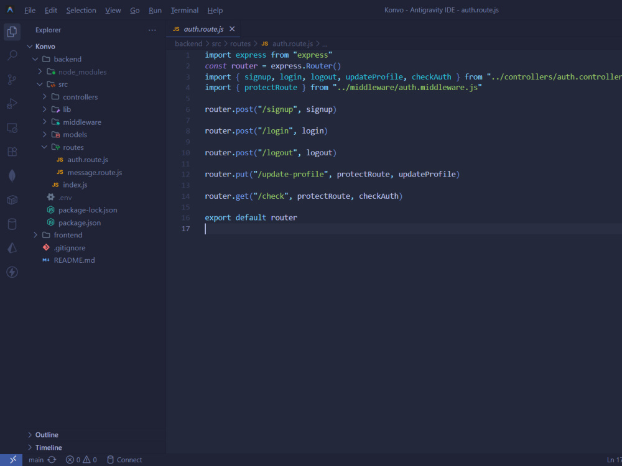
Task: Open package-lock.json file
Action: [x=88, y=210]
